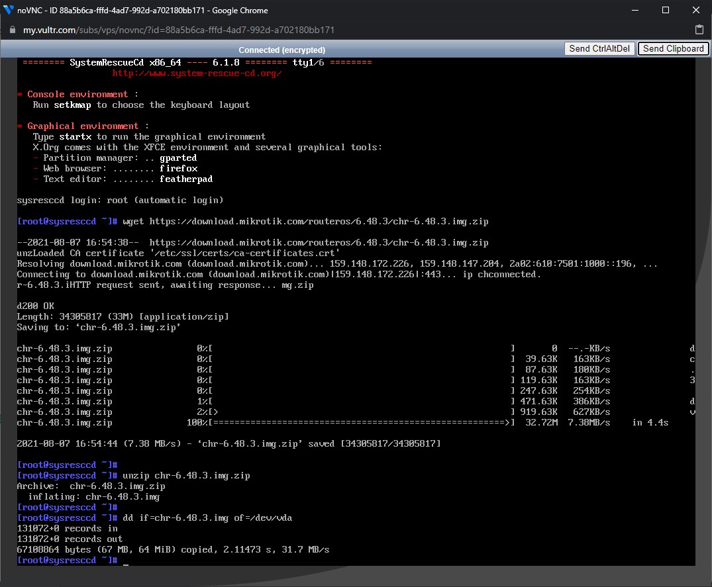This screenshot has height=587, width=712.
Task: Maximize the noVNC Chrome window
Action: coord(665,10)
